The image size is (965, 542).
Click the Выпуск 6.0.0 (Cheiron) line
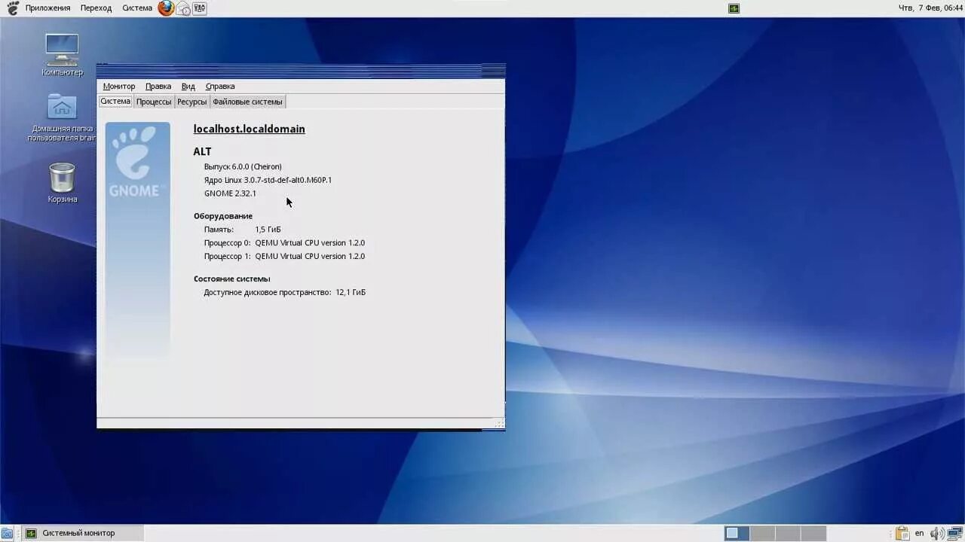click(243, 166)
